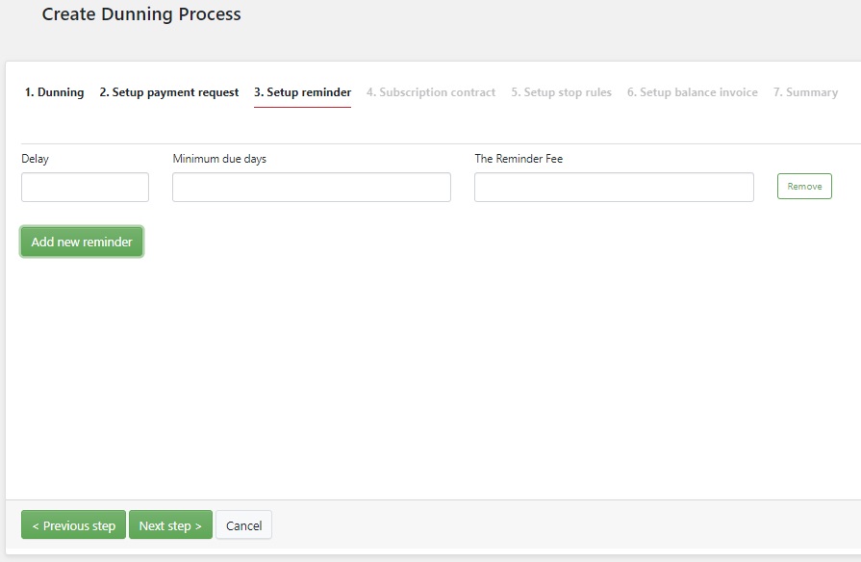
Task: Click the Delay field label
Action: 36,159
